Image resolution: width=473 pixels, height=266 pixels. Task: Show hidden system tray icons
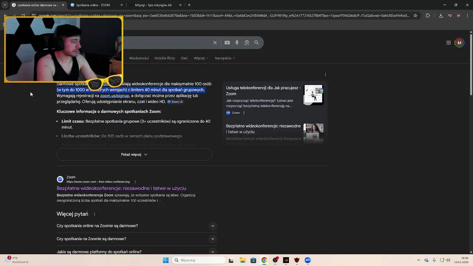point(418,260)
